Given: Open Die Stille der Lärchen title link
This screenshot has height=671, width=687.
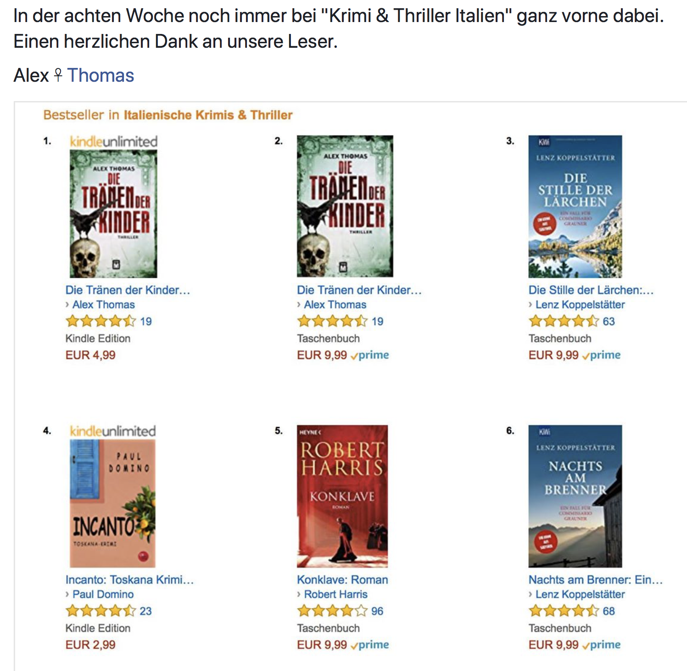Looking at the screenshot, I should point(591,290).
